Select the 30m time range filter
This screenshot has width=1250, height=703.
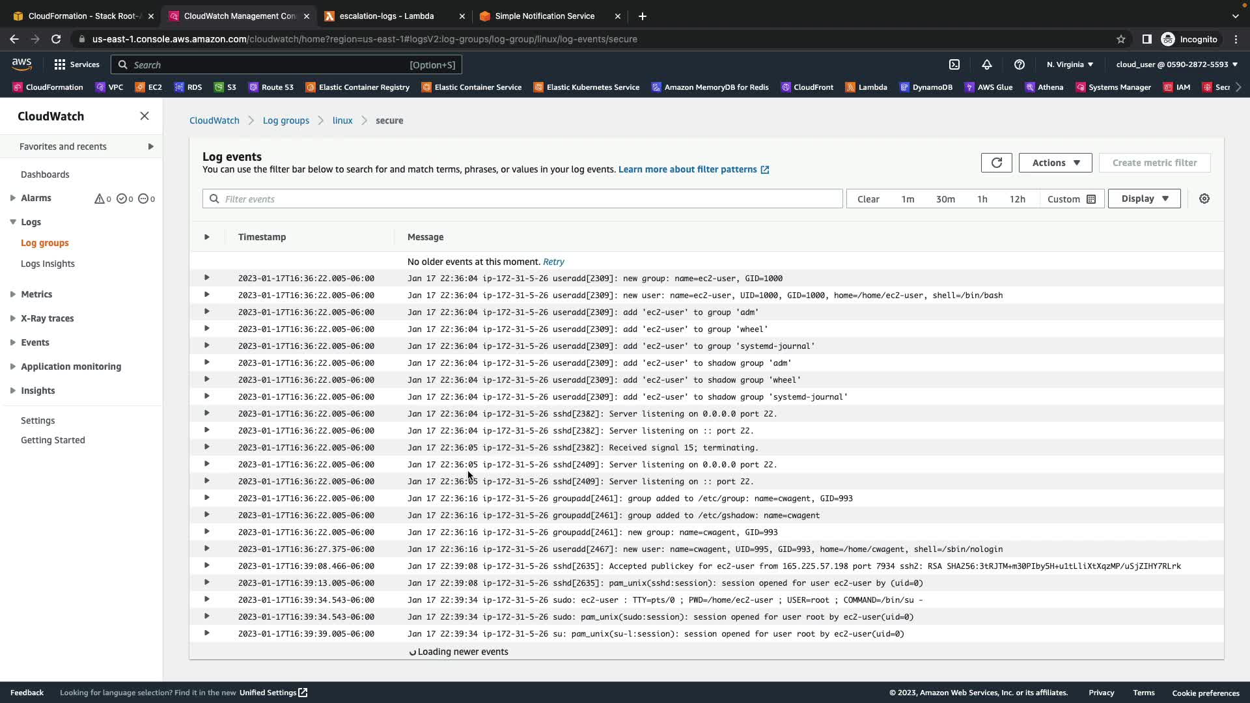pyautogui.click(x=945, y=199)
